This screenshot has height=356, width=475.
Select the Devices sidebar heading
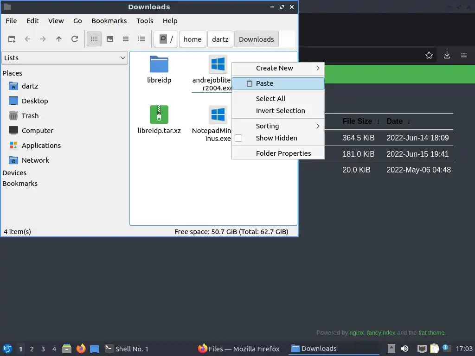pyautogui.click(x=14, y=173)
